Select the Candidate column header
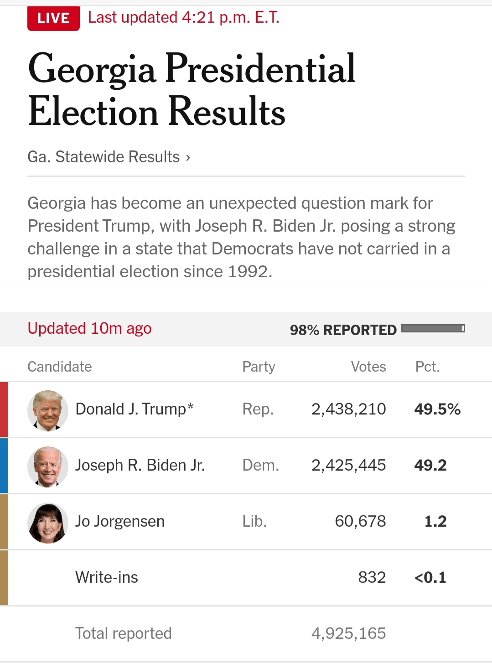This screenshot has width=492, height=663. click(x=60, y=367)
